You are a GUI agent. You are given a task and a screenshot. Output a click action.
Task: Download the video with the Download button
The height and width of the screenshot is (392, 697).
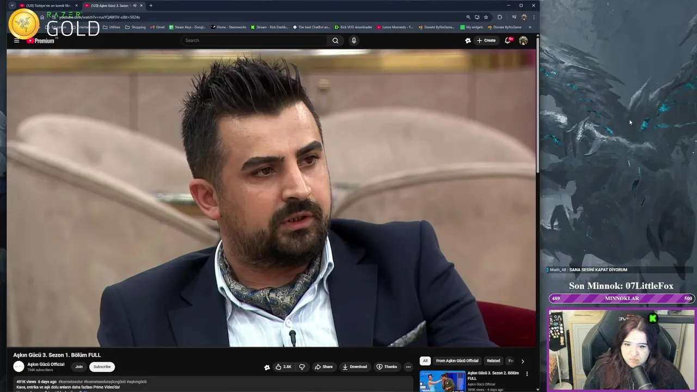(x=354, y=367)
